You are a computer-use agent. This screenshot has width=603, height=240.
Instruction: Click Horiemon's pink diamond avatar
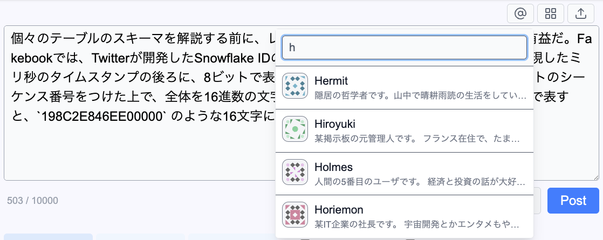295,215
